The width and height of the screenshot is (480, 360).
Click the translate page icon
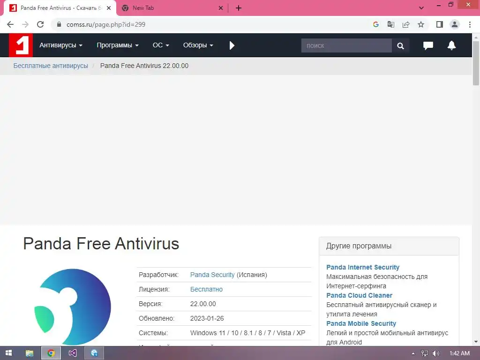[x=390, y=24]
